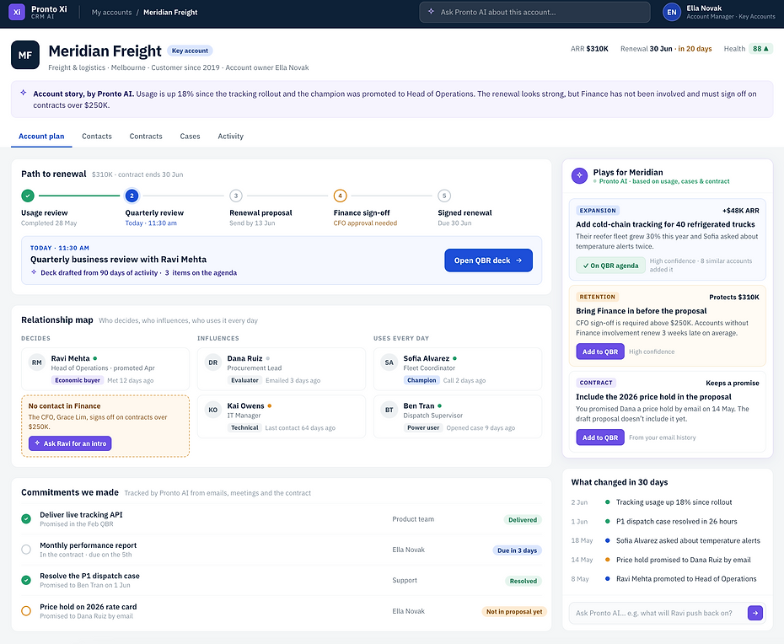Open Ben Tran's BT avatar
The image size is (784, 644).
pyautogui.click(x=389, y=410)
